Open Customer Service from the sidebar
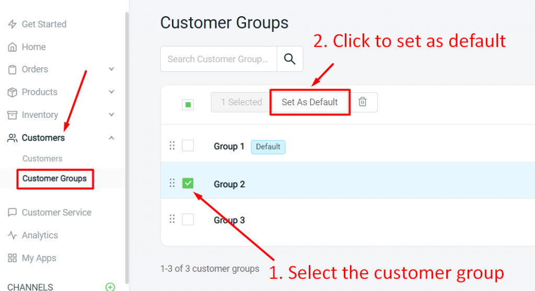The width and height of the screenshot is (535, 291). 56,212
